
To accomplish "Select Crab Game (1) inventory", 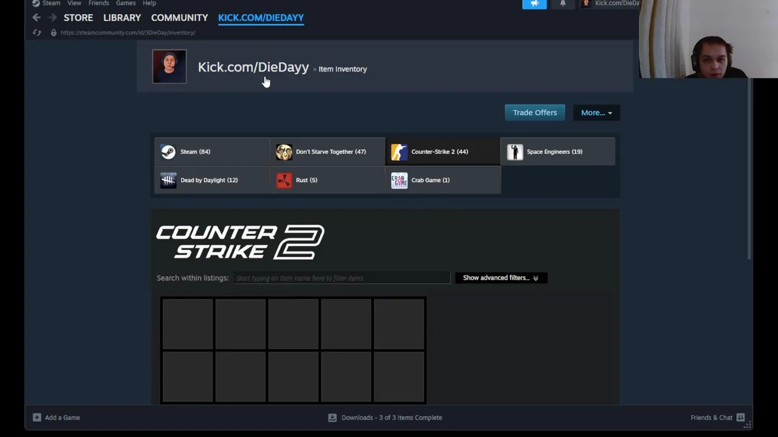I will [x=442, y=180].
